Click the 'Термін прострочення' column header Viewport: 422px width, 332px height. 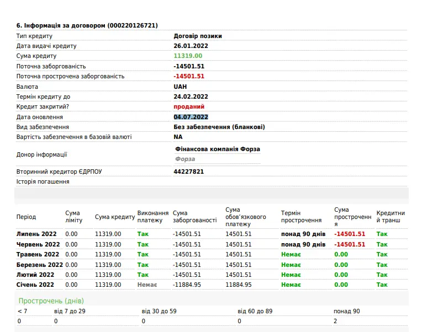pos(301,217)
